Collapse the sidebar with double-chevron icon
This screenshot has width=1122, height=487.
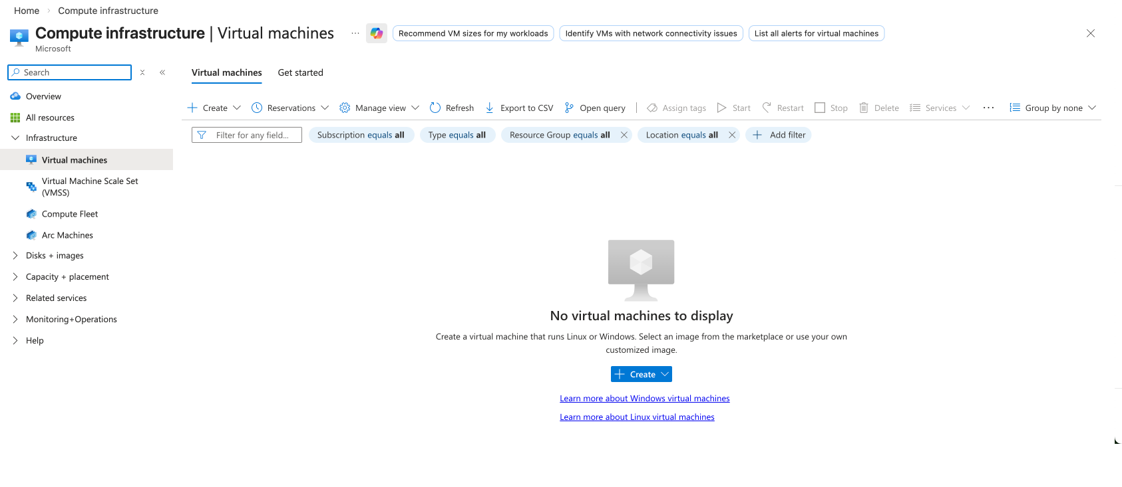click(x=162, y=72)
